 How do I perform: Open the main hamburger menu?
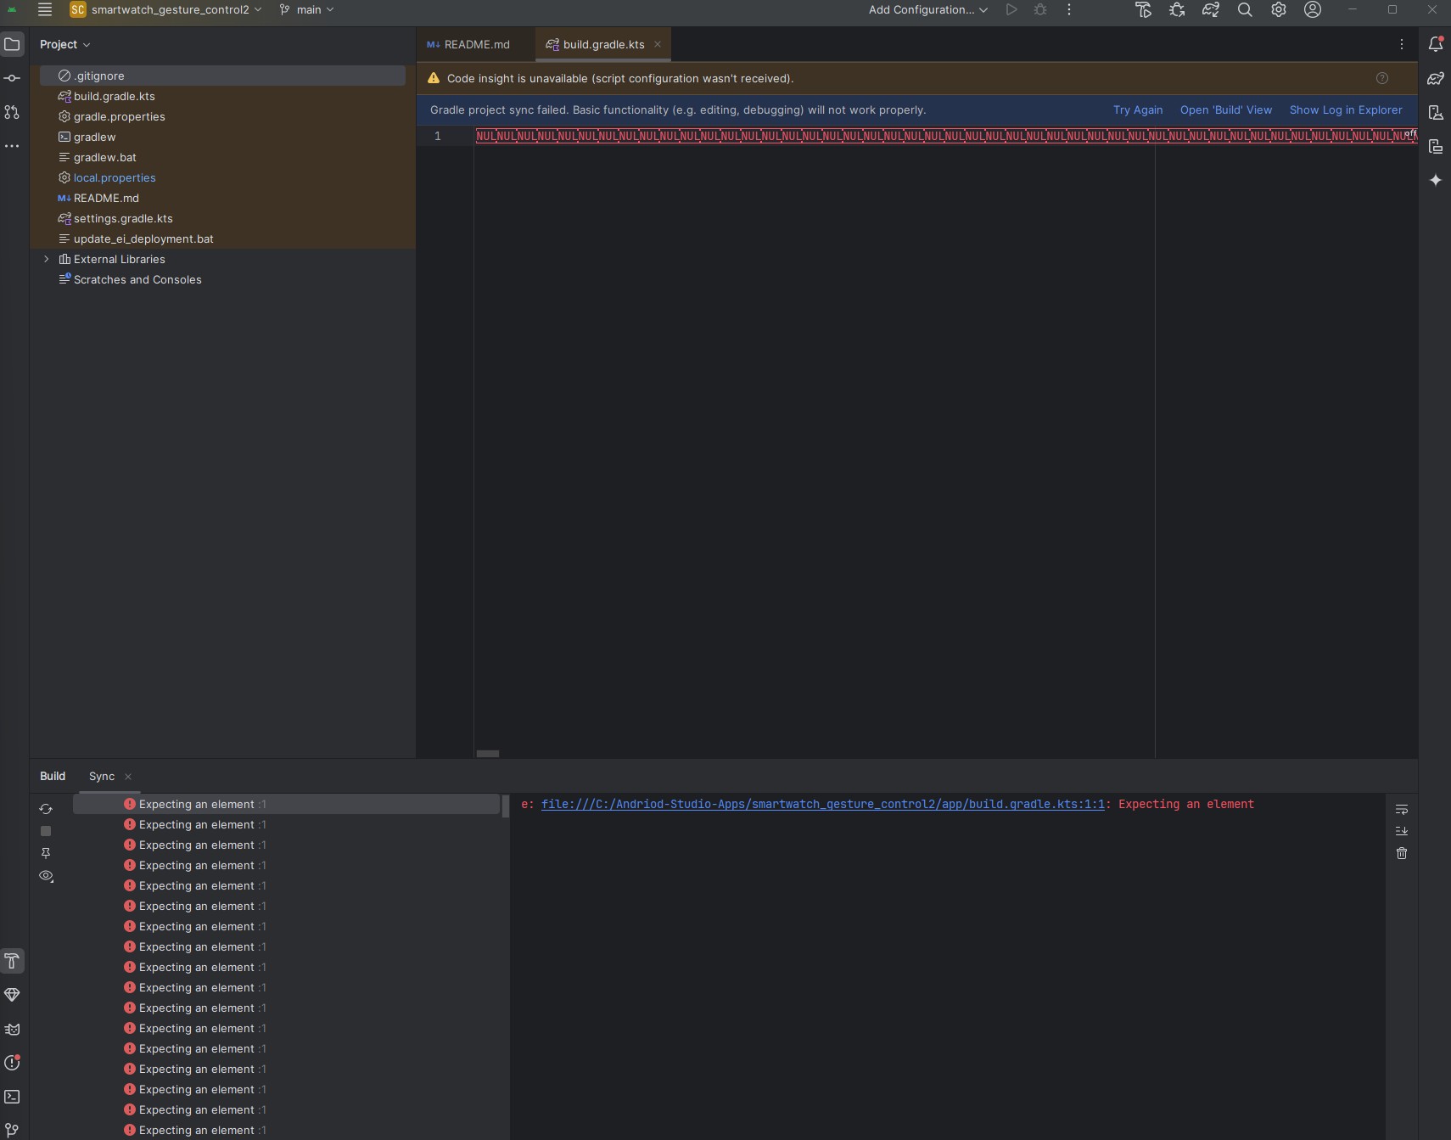click(45, 10)
